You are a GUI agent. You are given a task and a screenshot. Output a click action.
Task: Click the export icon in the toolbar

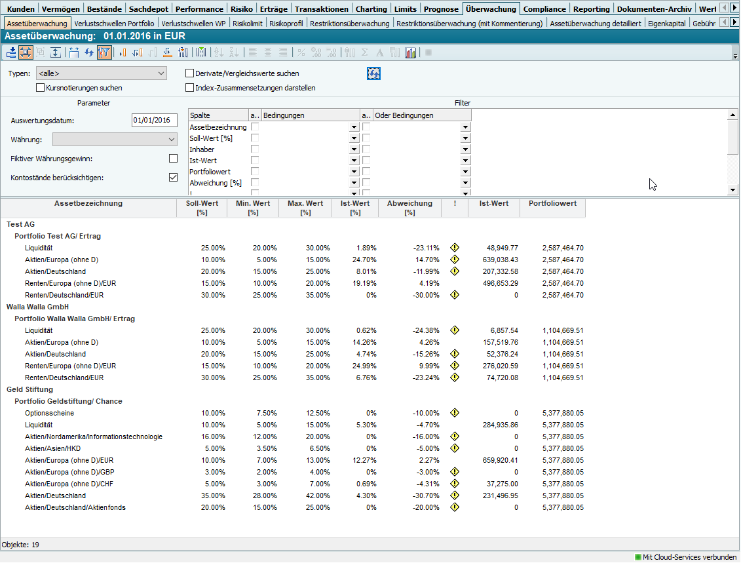[x=11, y=52]
